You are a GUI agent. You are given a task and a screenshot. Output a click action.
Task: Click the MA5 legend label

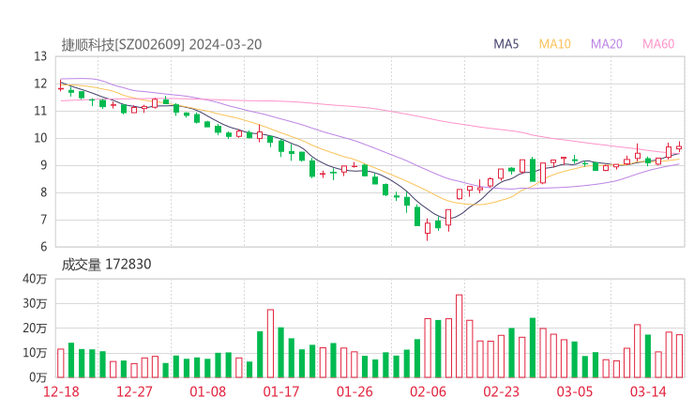coord(505,44)
